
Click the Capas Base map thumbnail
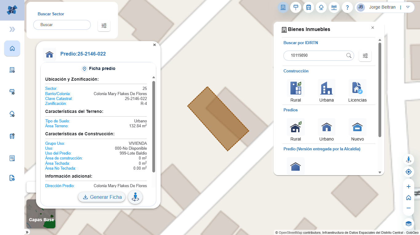pos(41,214)
